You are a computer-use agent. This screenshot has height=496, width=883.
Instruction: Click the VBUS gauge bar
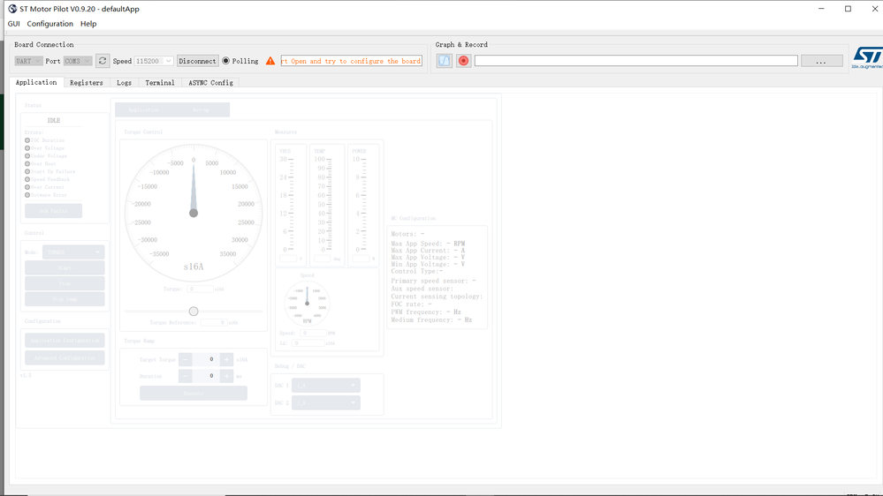tap(289, 204)
